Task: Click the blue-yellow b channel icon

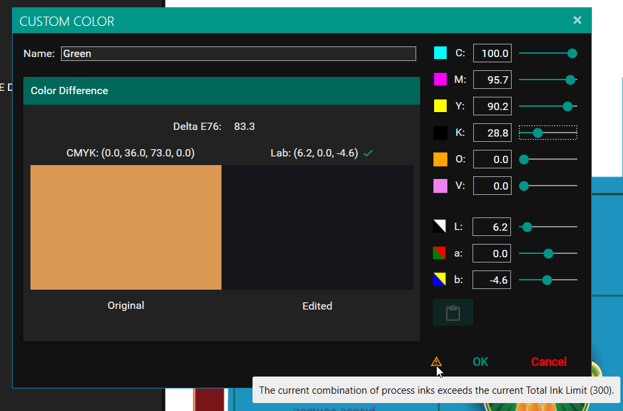Action: (439, 280)
